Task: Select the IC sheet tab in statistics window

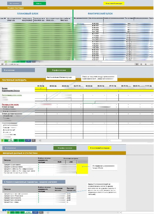Action: click(x=41, y=213)
